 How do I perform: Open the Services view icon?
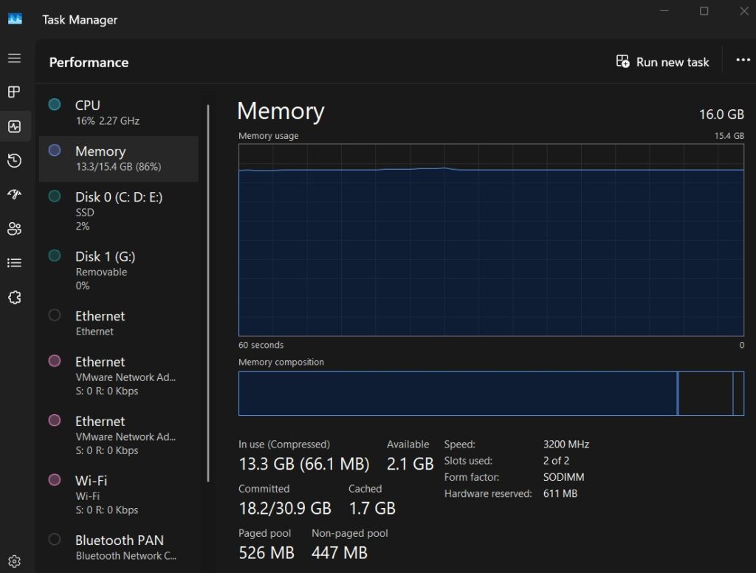pos(14,296)
